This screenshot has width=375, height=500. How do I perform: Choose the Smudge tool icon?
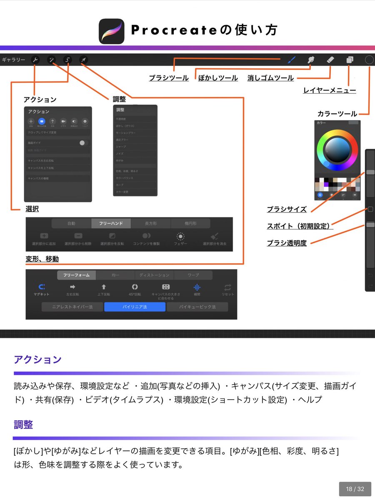[x=311, y=60]
